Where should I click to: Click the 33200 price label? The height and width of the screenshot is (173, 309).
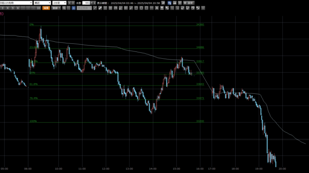pyautogui.click(x=200, y=121)
